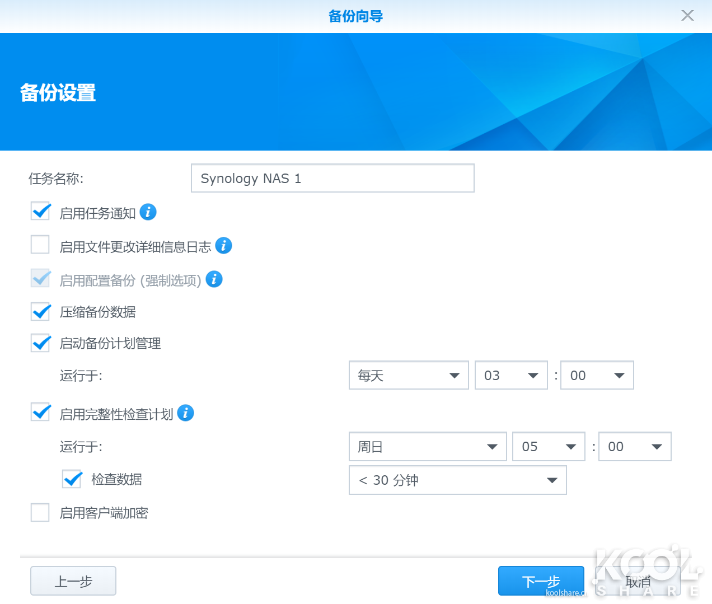Image resolution: width=712 pixels, height=604 pixels.
Task: Toggle the 检查数据 checkbox
Action: pyautogui.click(x=72, y=479)
